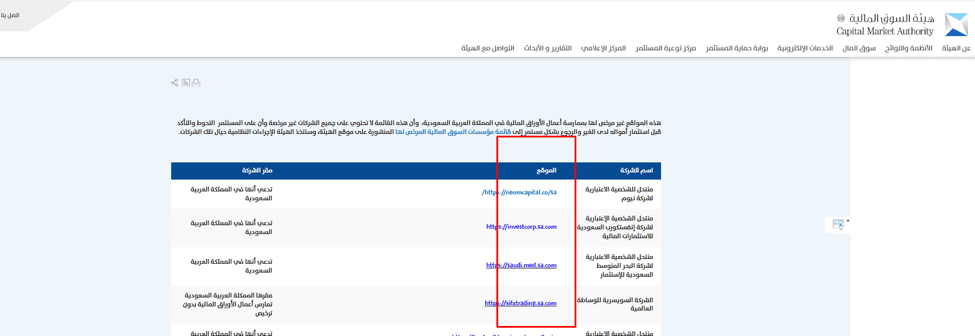Image resolution: width=975 pixels, height=336 pixels.
Task: Open the saudi.med.sa.com link
Action: 521,265
